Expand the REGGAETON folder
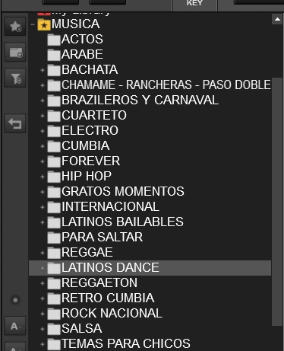This screenshot has height=351, width=284. tap(43, 283)
